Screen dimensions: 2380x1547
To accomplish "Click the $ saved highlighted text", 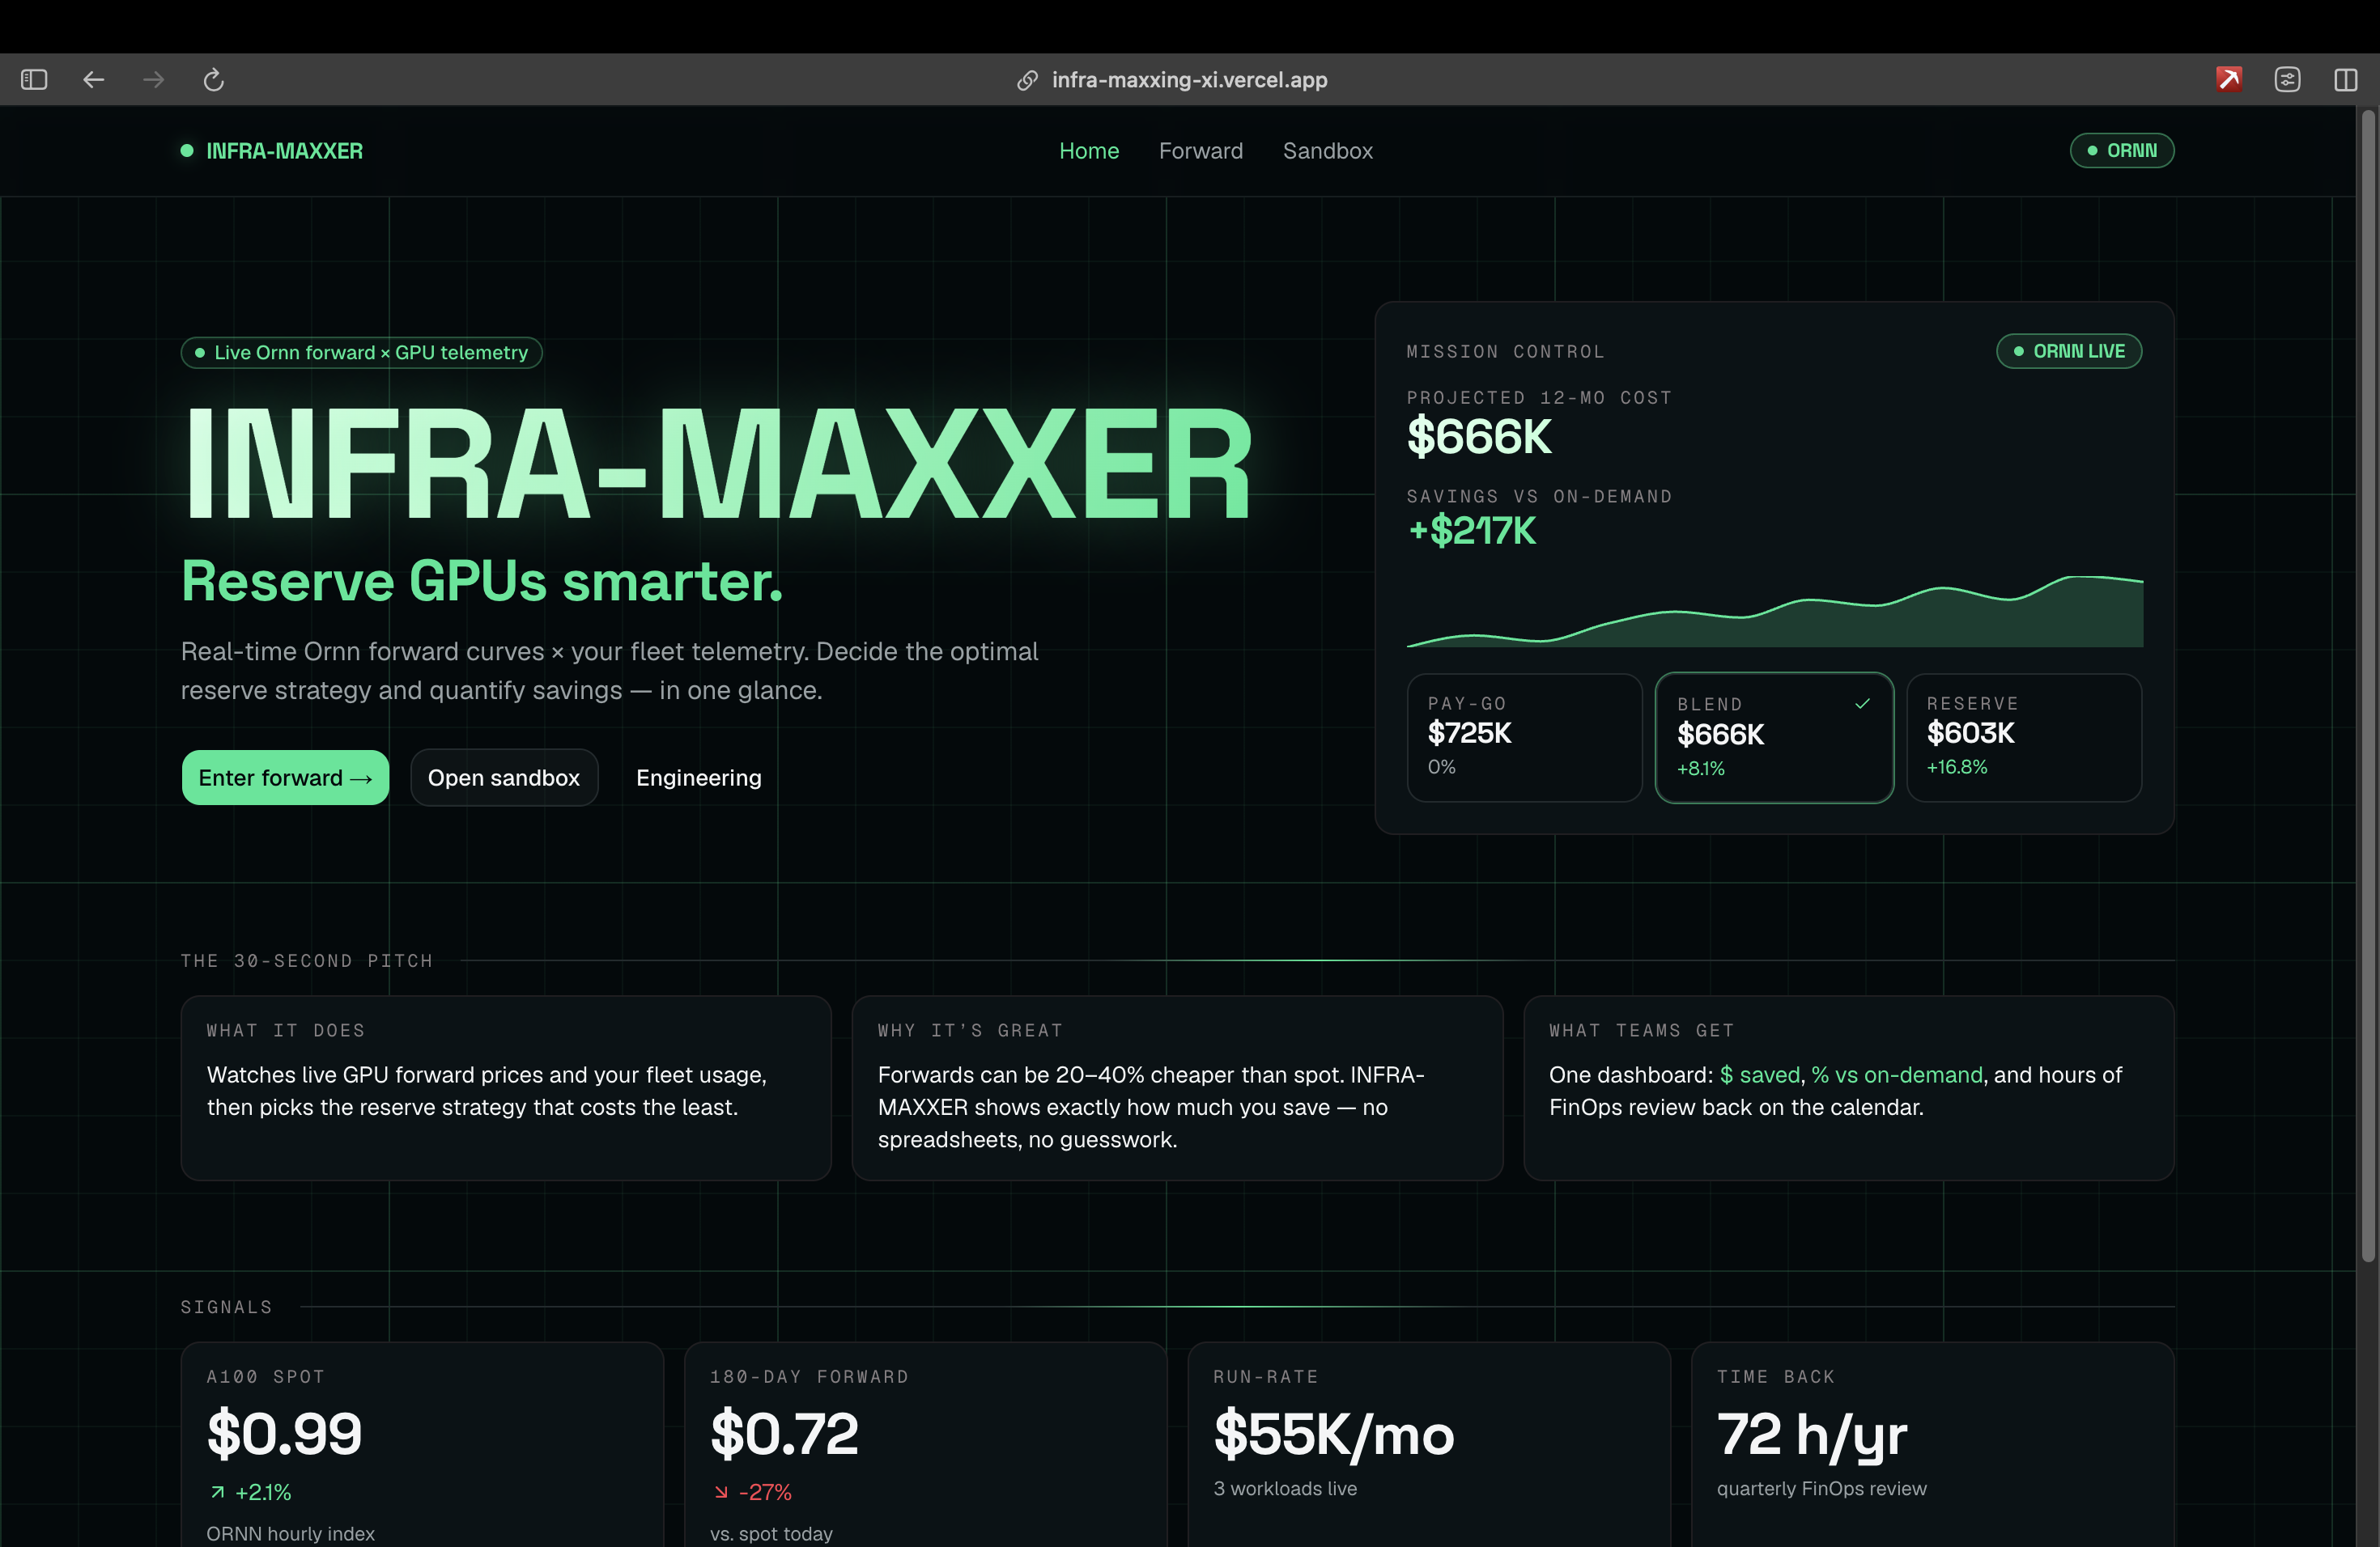I will point(1759,1075).
